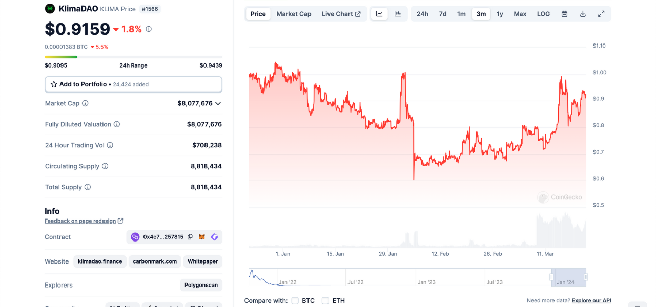Click the Add to Portfolio button
The image size is (656, 307).
[133, 84]
